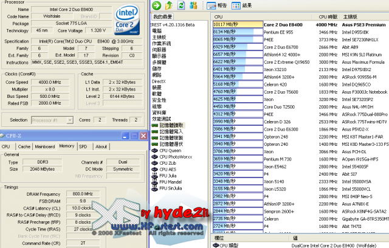
Task: Select the Memory tab in CPU-Z
Action: coord(67,146)
